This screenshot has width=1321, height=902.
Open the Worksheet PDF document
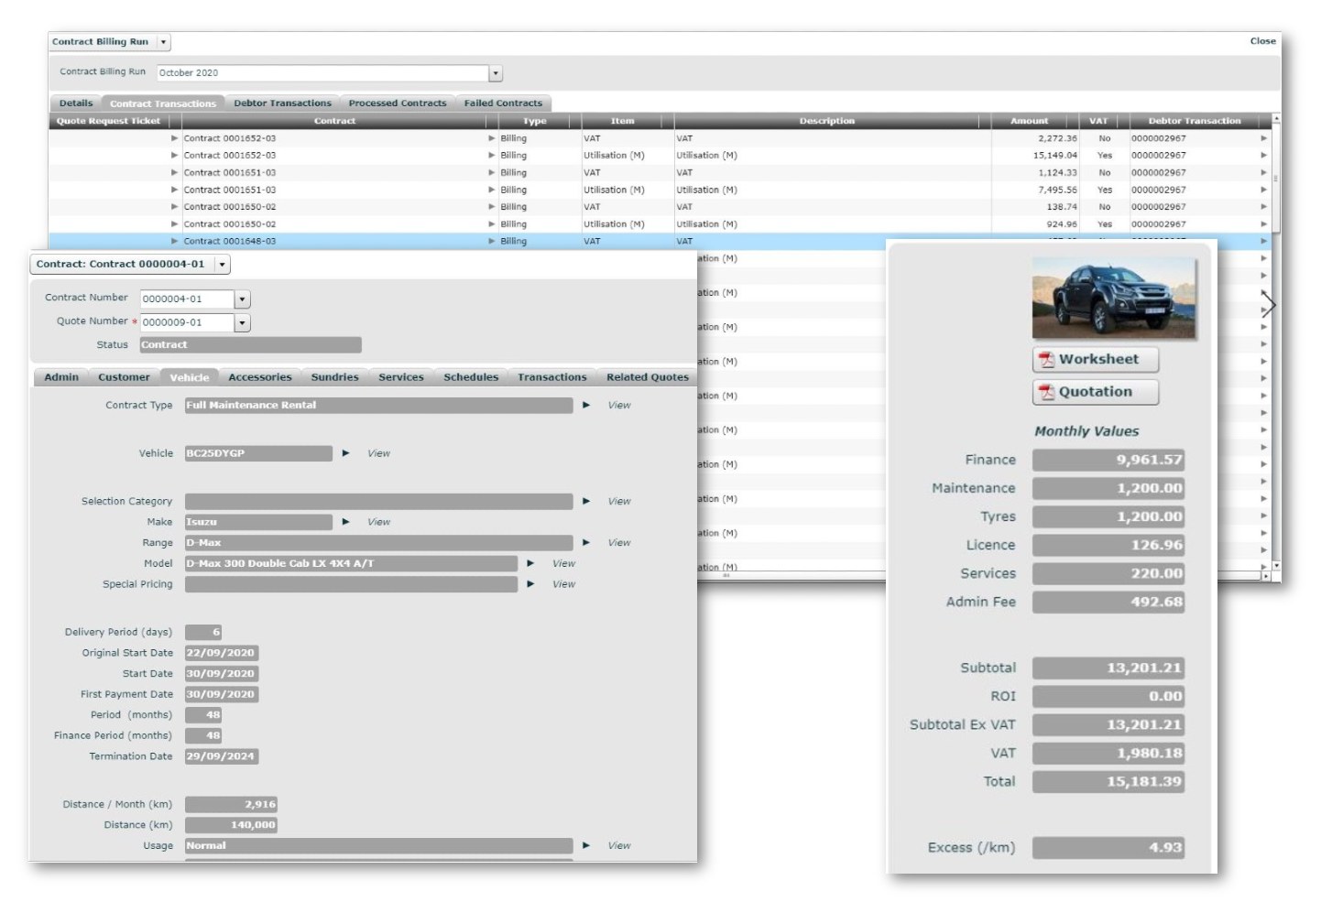1096,359
